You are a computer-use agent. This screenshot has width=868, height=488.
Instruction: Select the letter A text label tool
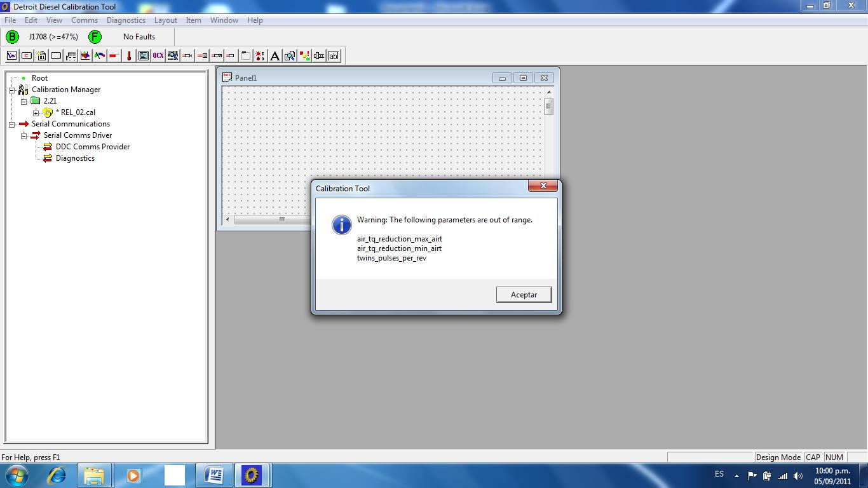click(275, 56)
